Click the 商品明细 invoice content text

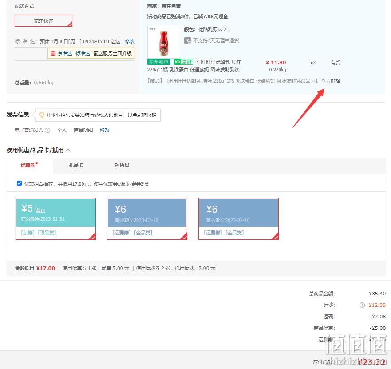pos(83,130)
